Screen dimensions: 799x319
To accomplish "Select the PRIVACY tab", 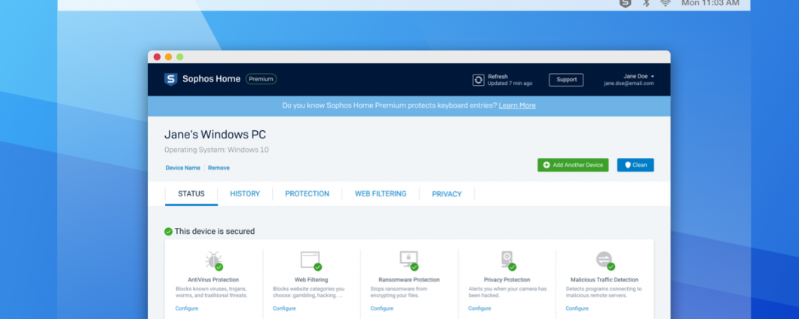I will coord(447,194).
